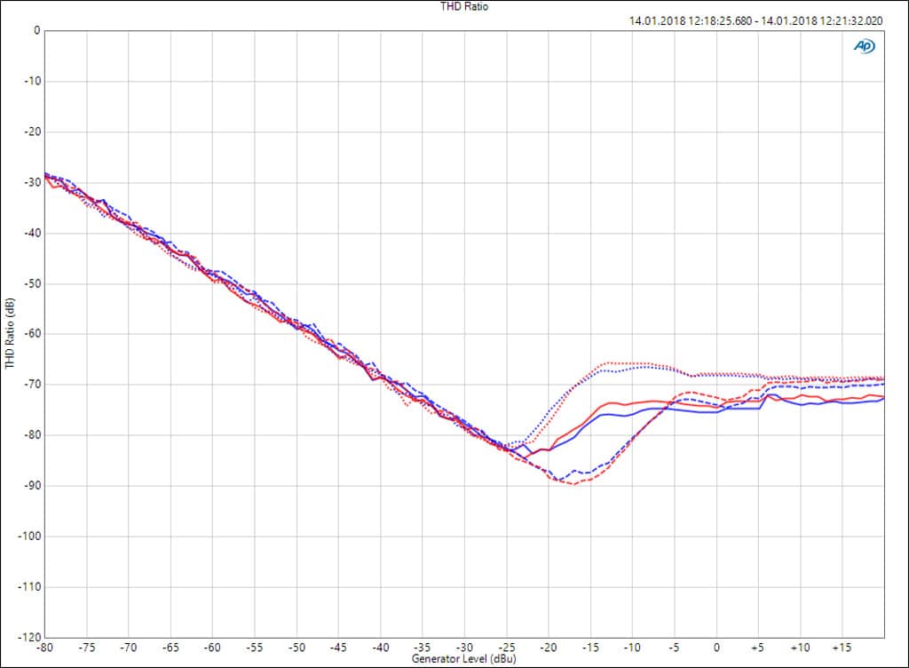Click the -25 tick on the horizontal axis
Viewport: 909px width, 668px height.
click(506, 648)
